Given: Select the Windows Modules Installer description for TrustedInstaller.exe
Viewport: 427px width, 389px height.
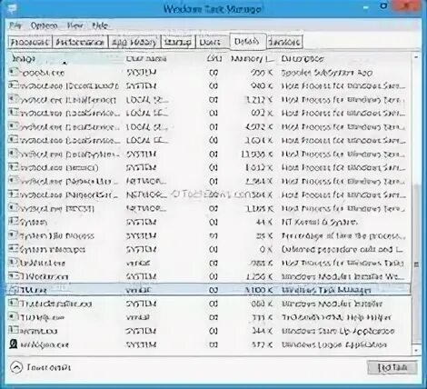Looking at the screenshot, I should [332, 304].
